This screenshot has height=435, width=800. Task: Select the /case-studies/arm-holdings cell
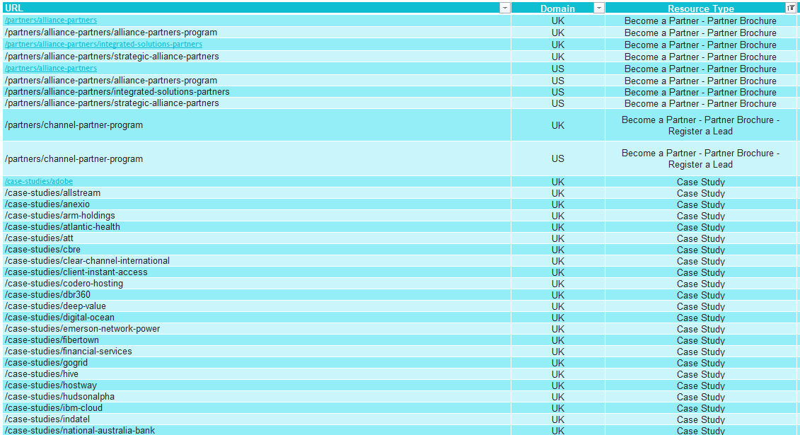click(x=257, y=215)
